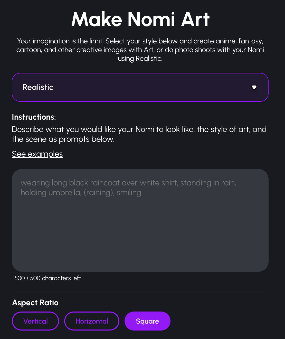Click the heart-shaped dropdown arrow icon
Viewport: 285px width, 339px height.
coord(254,87)
